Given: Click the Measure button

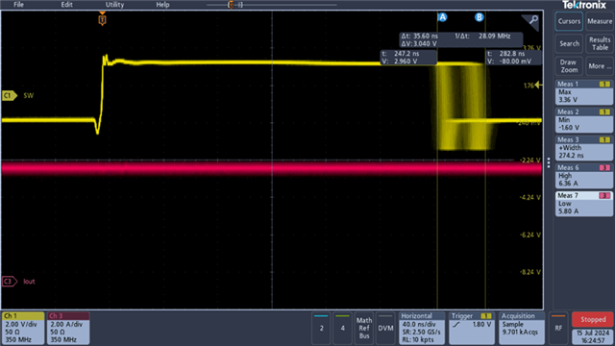Looking at the screenshot, I should (x=600, y=21).
